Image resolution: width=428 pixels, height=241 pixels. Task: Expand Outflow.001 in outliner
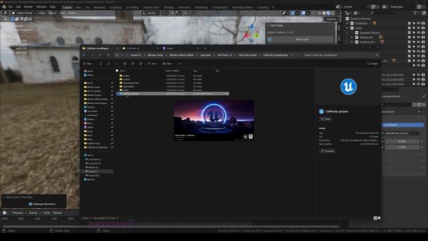(352, 42)
